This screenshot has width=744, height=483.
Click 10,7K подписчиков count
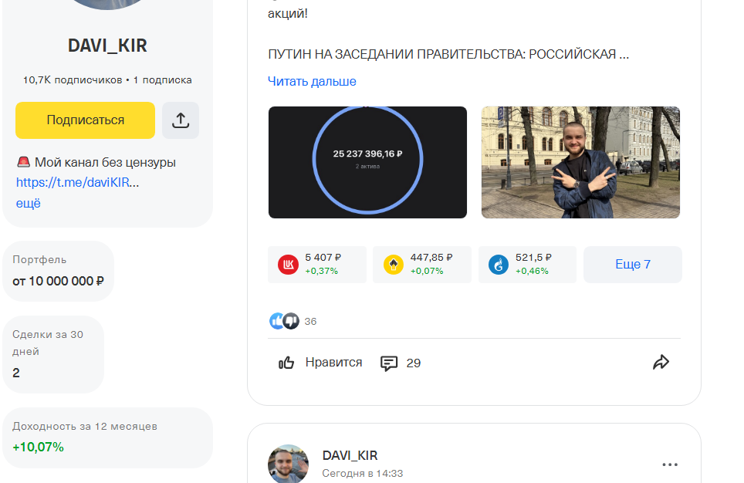point(73,80)
